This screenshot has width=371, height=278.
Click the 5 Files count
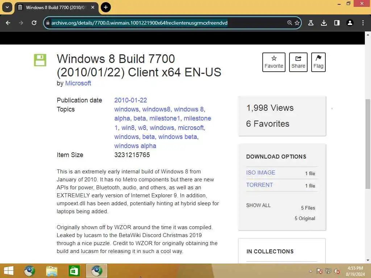[x=308, y=208]
